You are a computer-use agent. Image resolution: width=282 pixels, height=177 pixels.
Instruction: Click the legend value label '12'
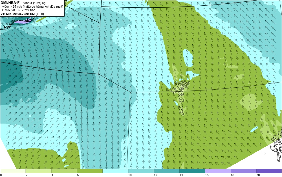pos(156,175)
